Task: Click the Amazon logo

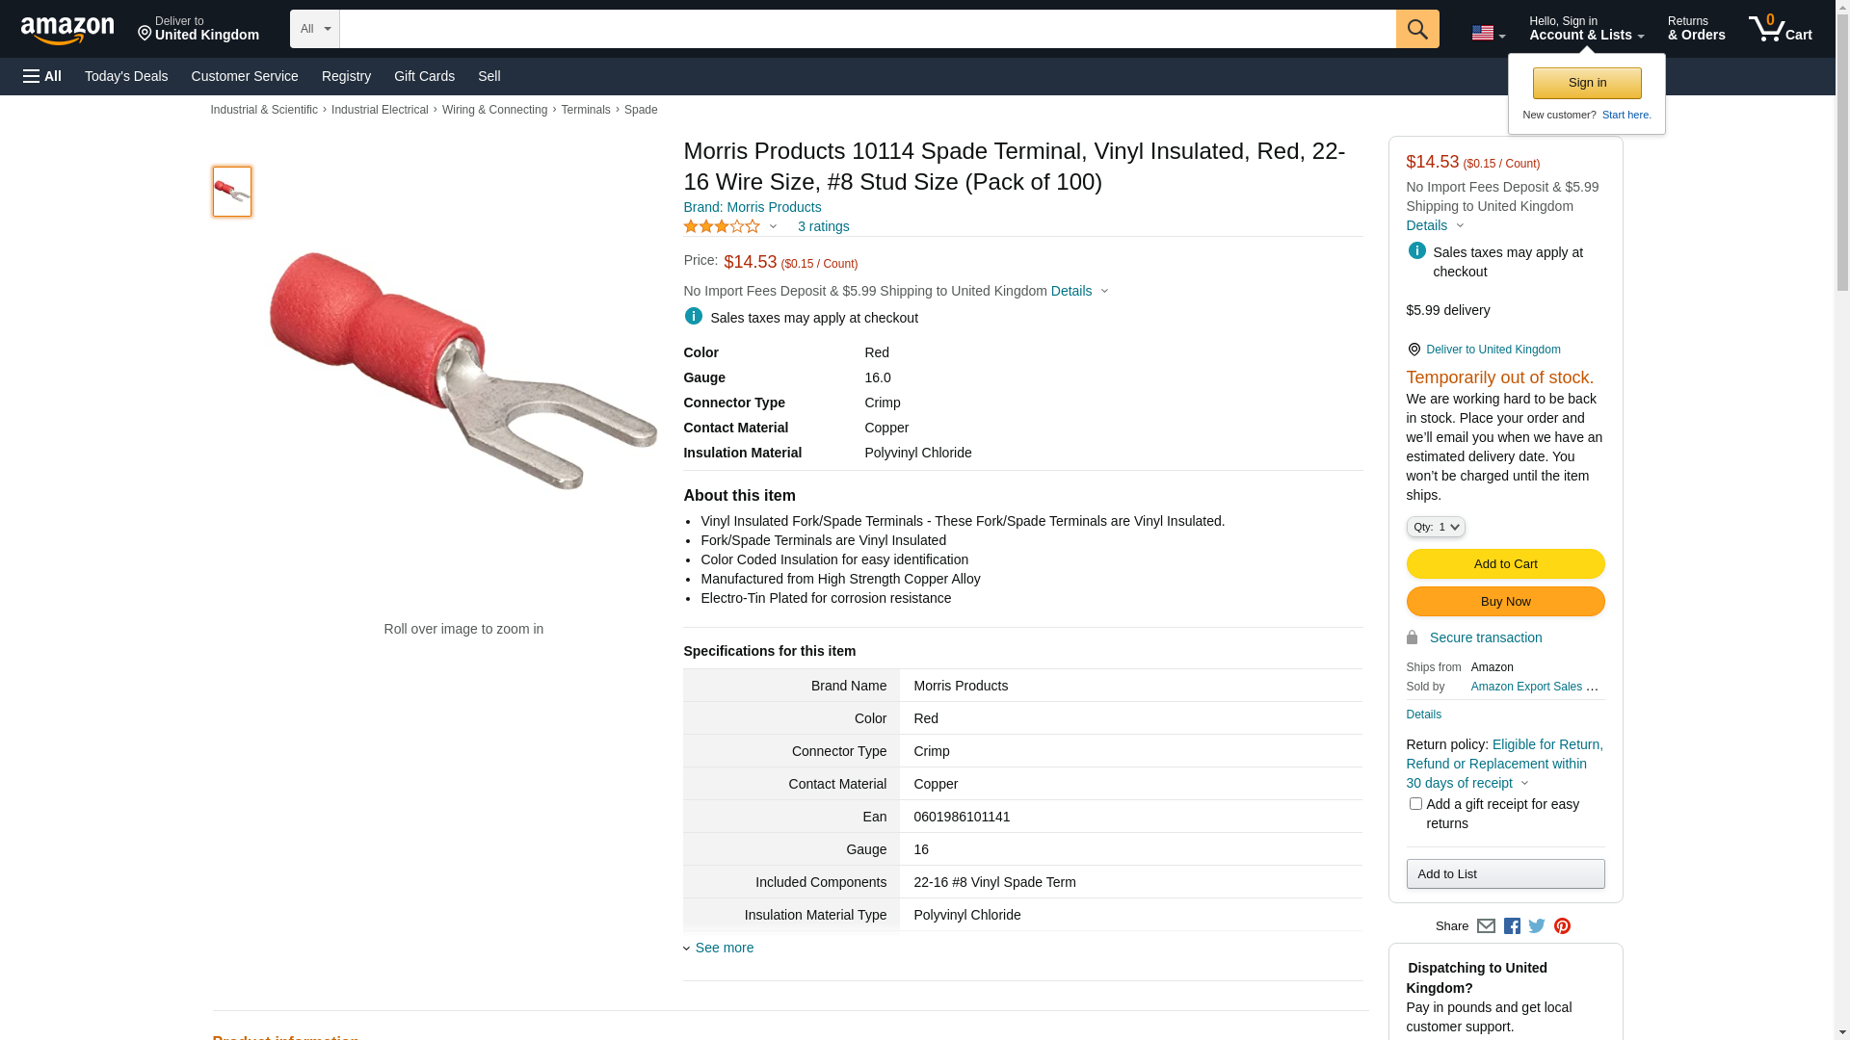Action: 67,30
